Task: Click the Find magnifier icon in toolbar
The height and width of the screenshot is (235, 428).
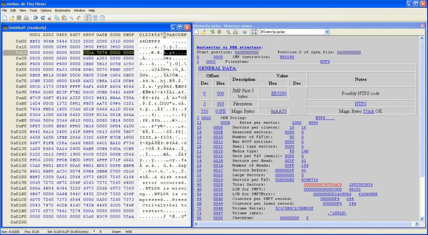Action: [x=71, y=18]
